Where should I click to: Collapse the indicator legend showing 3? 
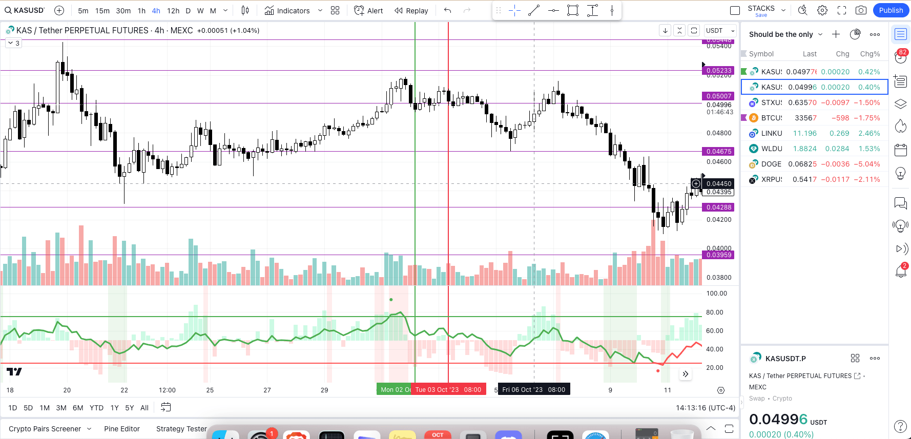13,43
